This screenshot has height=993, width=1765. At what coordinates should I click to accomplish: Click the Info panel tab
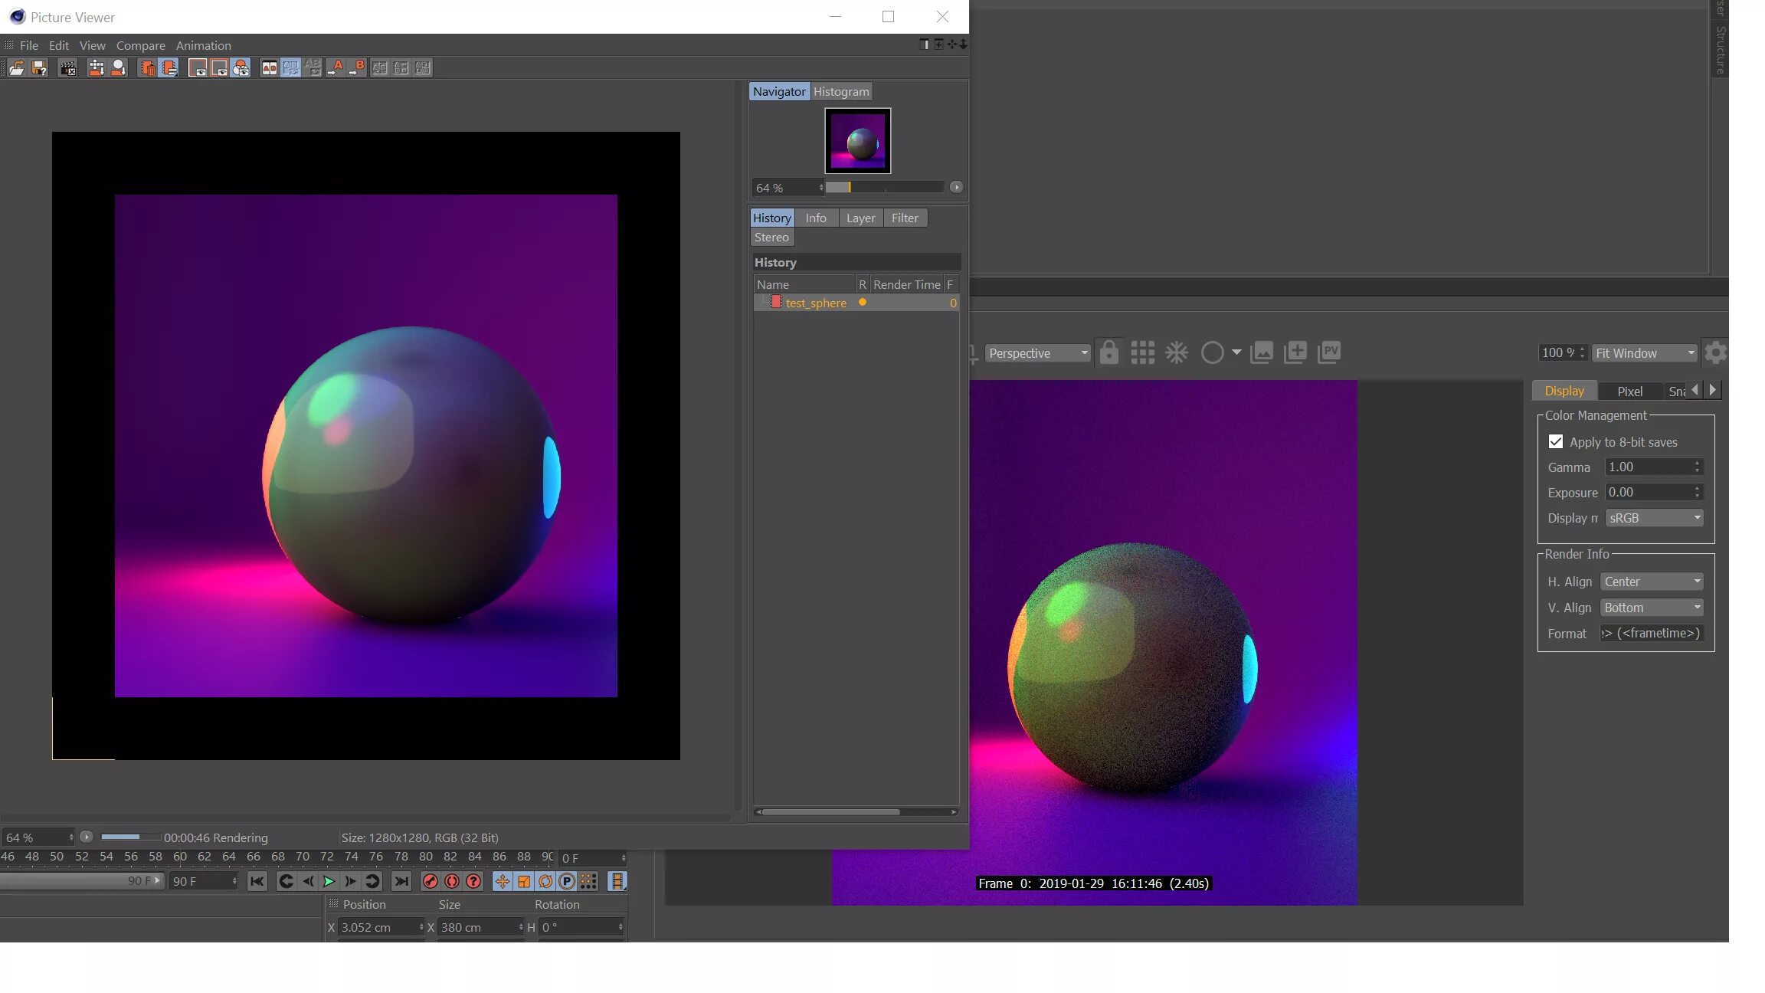point(816,217)
